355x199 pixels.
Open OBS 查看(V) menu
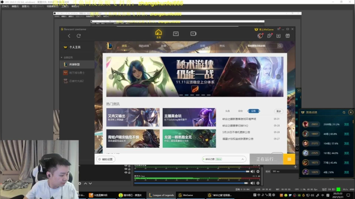[25, 6]
